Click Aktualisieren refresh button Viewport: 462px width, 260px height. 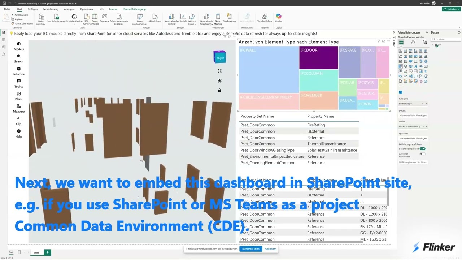[x=154, y=18]
